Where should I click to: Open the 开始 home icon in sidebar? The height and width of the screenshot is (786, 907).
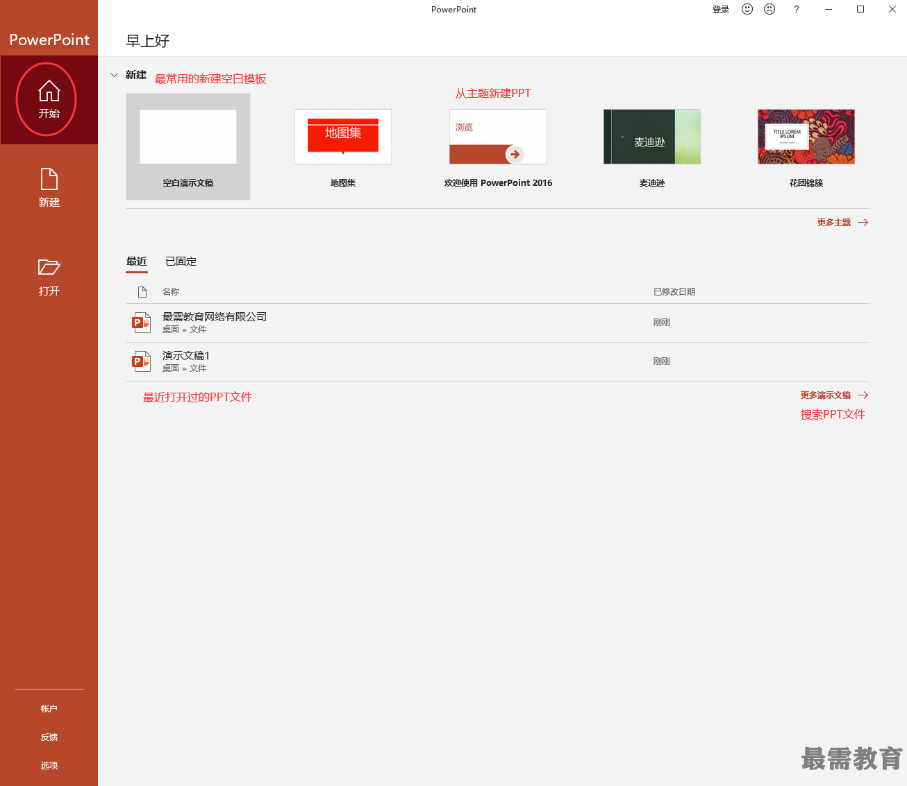pos(49,91)
